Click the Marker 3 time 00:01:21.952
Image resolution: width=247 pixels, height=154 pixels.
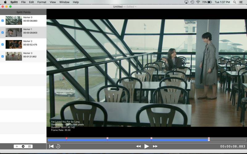click(30, 57)
